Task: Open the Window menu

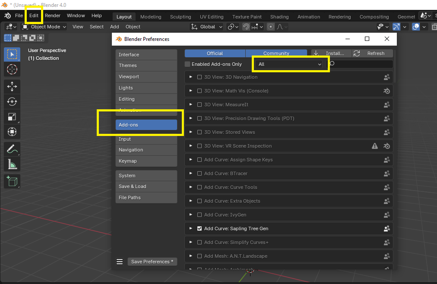Action: [76, 15]
